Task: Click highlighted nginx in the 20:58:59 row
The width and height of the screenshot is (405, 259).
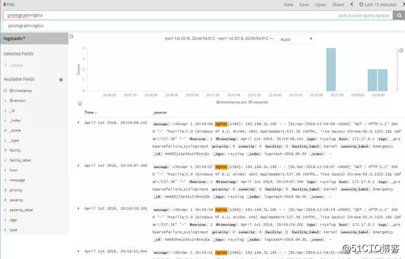Action: coord(221,210)
